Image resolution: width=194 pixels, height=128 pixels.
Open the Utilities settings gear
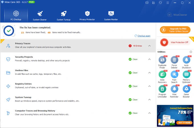tap(191, 52)
